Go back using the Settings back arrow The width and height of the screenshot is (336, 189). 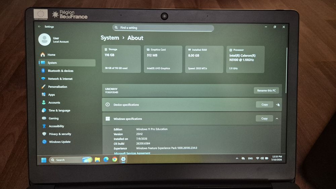click(39, 27)
